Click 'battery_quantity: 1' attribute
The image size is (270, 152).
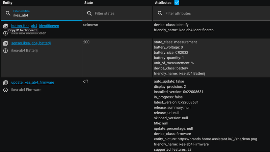pyautogui.click(x=169, y=58)
